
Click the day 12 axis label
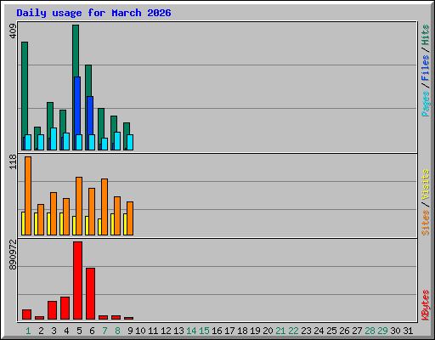[166, 331]
